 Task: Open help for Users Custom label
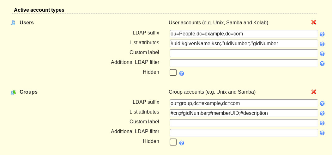point(322,54)
